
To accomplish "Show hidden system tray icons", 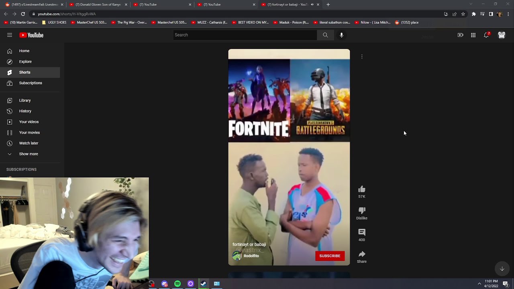I will [x=479, y=284].
